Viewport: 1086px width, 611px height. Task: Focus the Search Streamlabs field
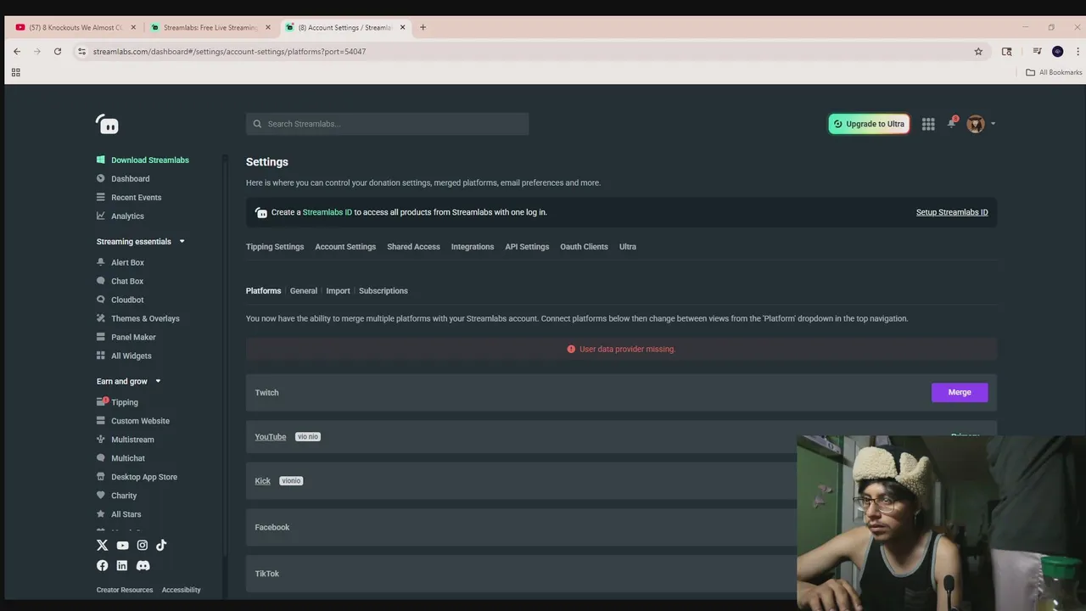pos(388,124)
